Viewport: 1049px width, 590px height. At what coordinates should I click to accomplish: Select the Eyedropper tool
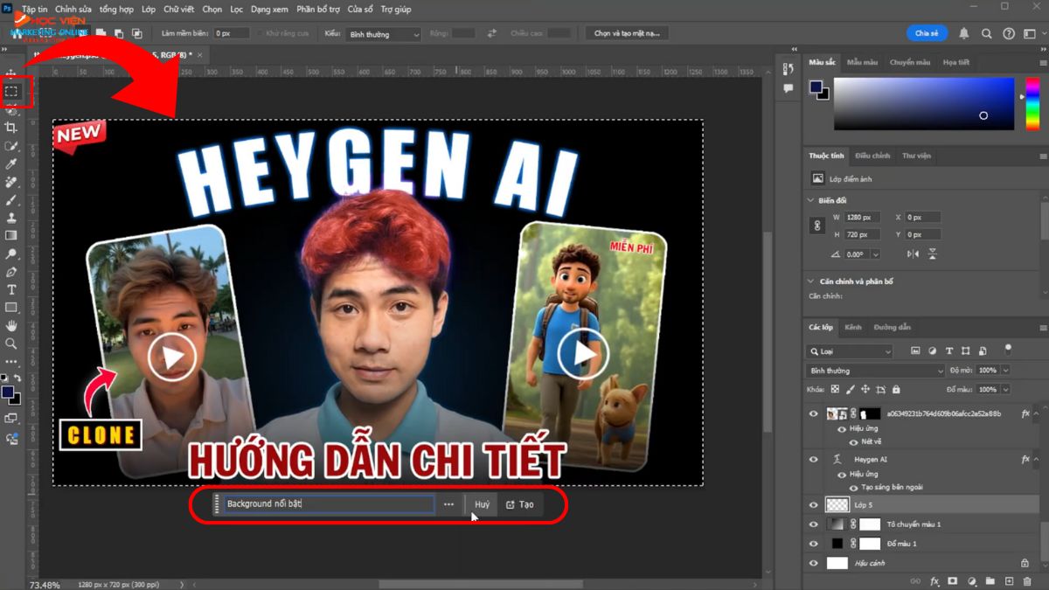11,163
